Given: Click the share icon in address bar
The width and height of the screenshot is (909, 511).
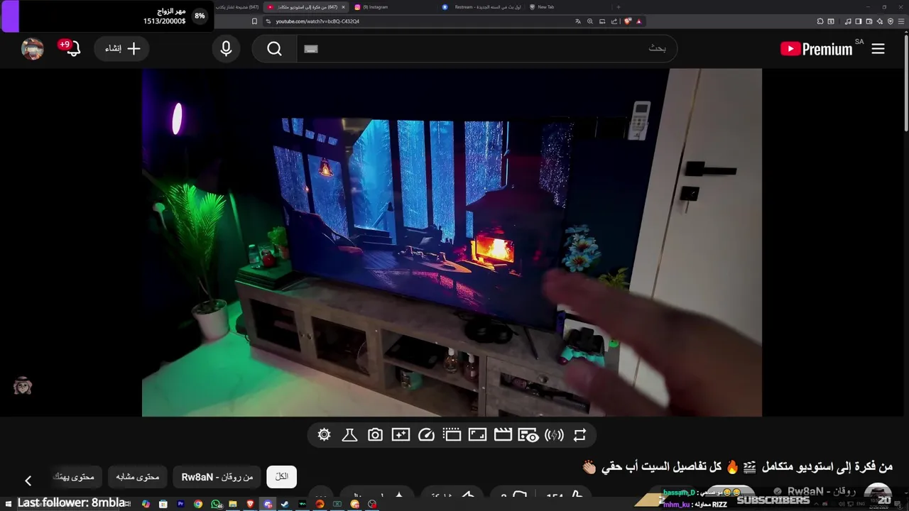Looking at the screenshot, I should pyautogui.click(x=614, y=21).
